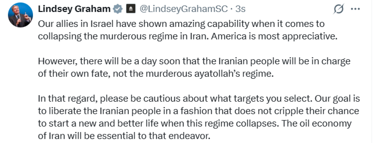Screen dimensions: 376x143
Task: Click the government affiliation badge icon
Action: point(130,9)
